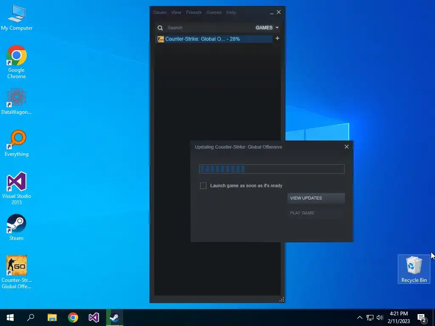Show hidden system tray icons
The height and width of the screenshot is (326, 435).
click(359, 318)
